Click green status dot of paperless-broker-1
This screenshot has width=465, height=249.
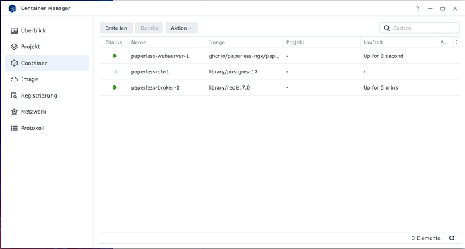point(114,87)
